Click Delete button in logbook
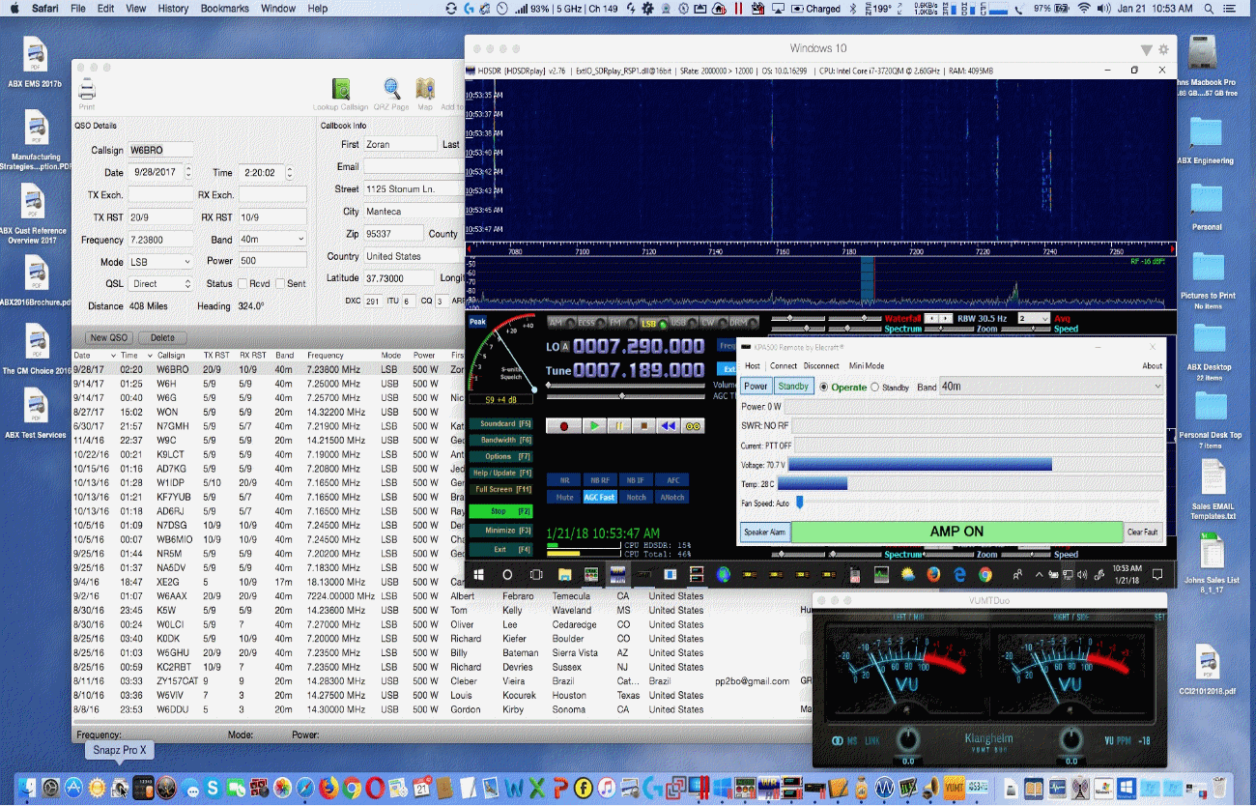 click(x=162, y=337)
